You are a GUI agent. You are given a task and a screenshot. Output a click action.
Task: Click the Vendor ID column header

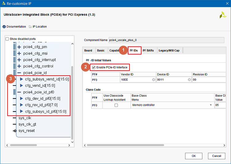(x=138, y=74)
